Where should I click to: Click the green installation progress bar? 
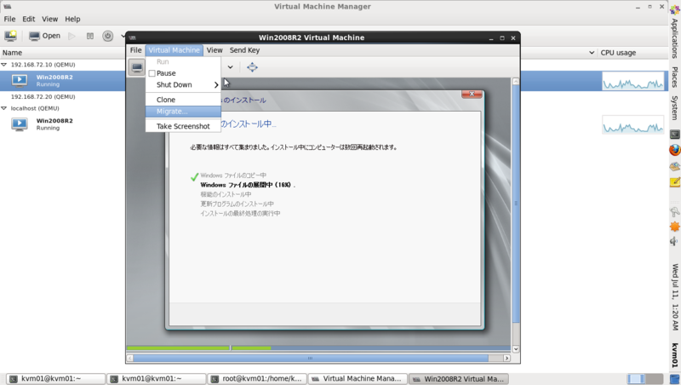click(198, 348)
